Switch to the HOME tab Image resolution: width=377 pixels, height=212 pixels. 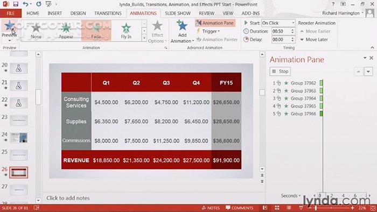coord(33,13)
